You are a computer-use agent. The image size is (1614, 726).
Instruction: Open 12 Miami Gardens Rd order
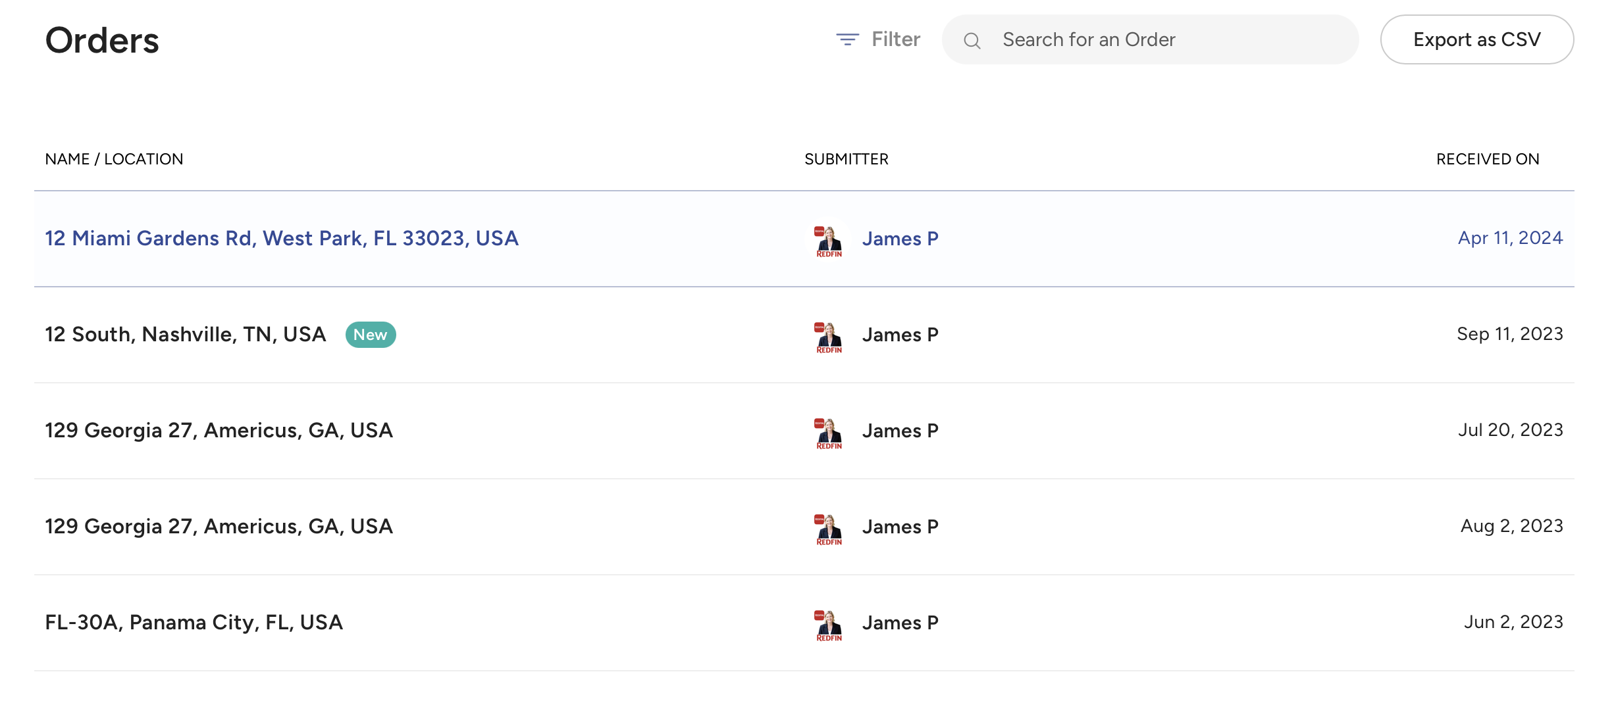point(282,238)
